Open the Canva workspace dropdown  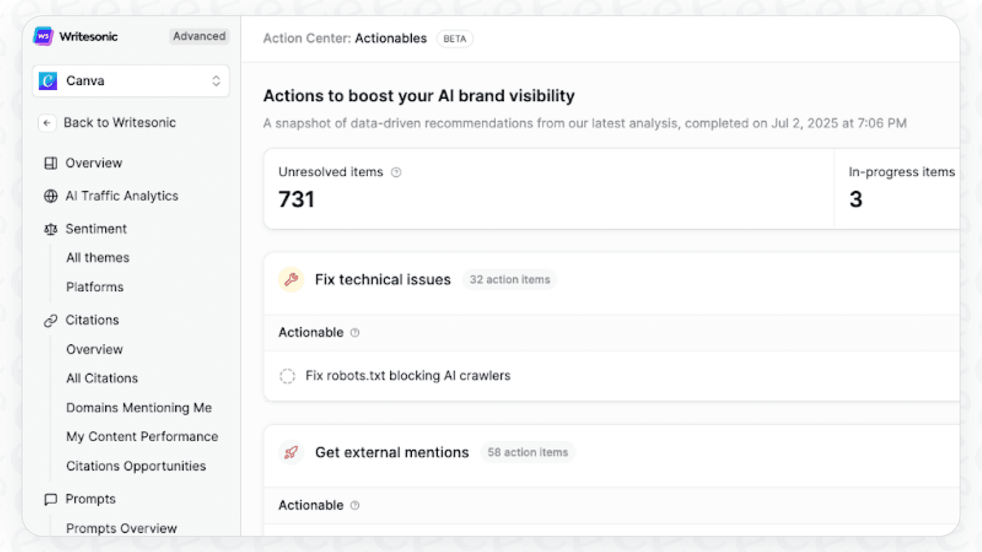click(216, 81)
